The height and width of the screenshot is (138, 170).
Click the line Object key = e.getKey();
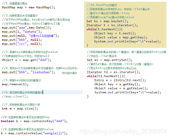tap(117, 84)
